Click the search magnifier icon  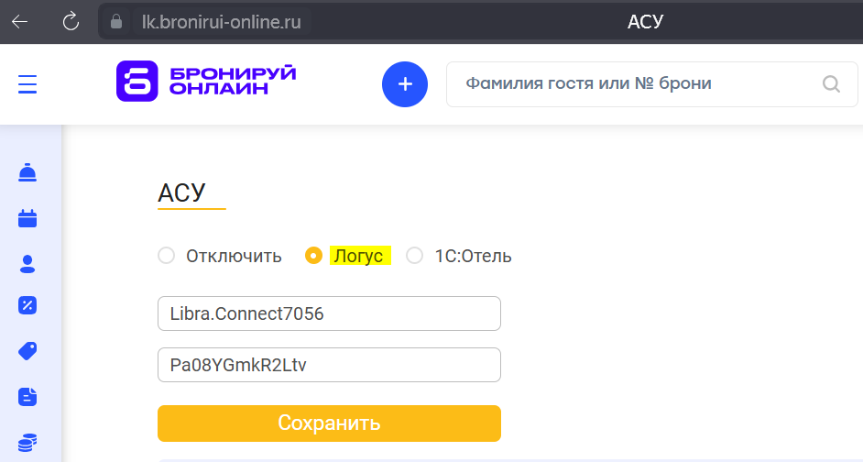[x=831, y=84]
